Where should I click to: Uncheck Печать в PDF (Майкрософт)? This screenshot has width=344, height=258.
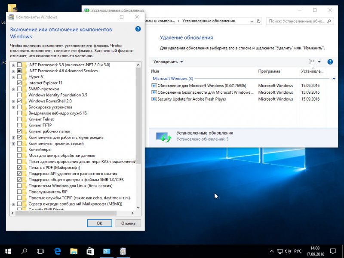19,167
